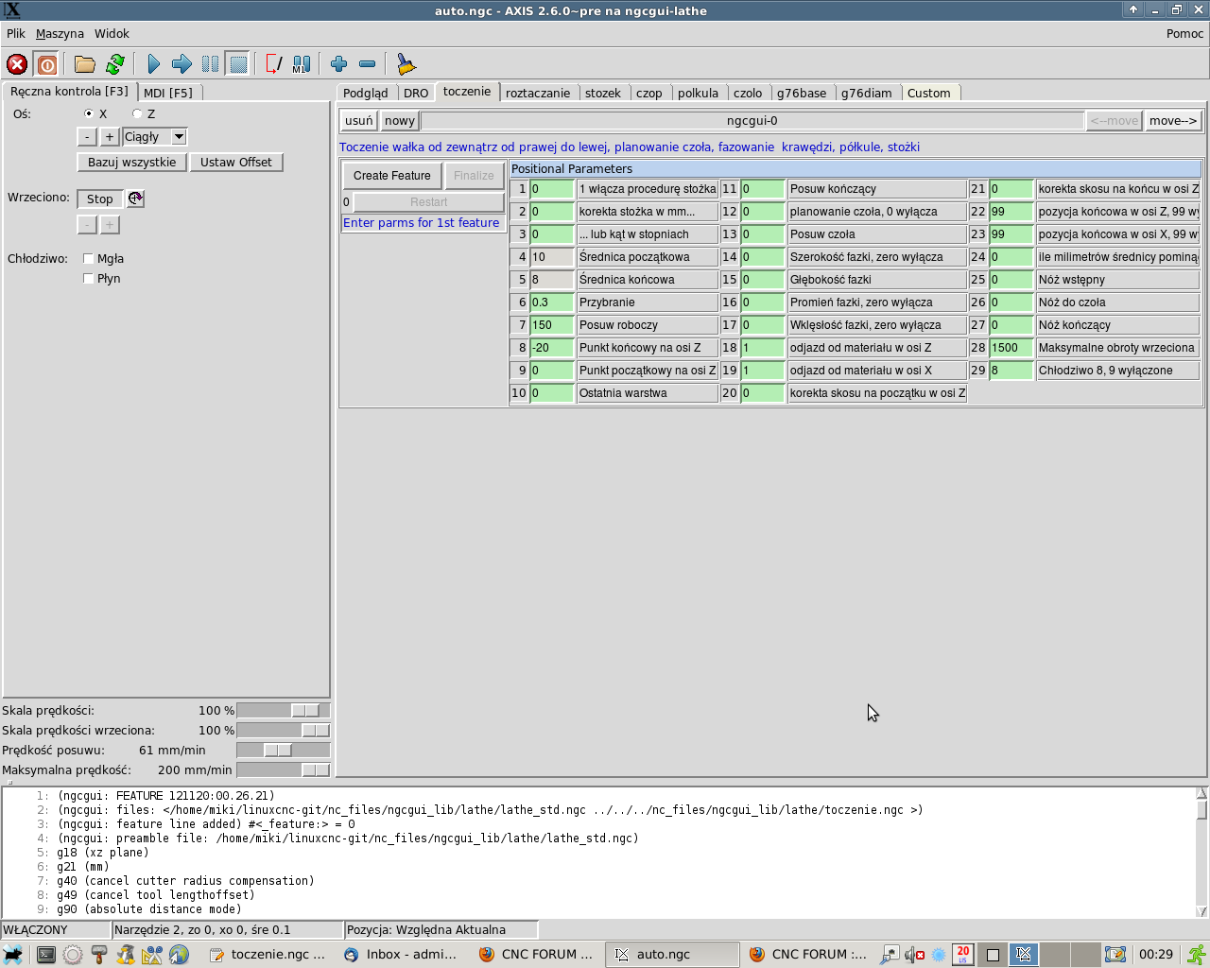
Task: Open the system menu bird icon
Action: tap(13, 955)
